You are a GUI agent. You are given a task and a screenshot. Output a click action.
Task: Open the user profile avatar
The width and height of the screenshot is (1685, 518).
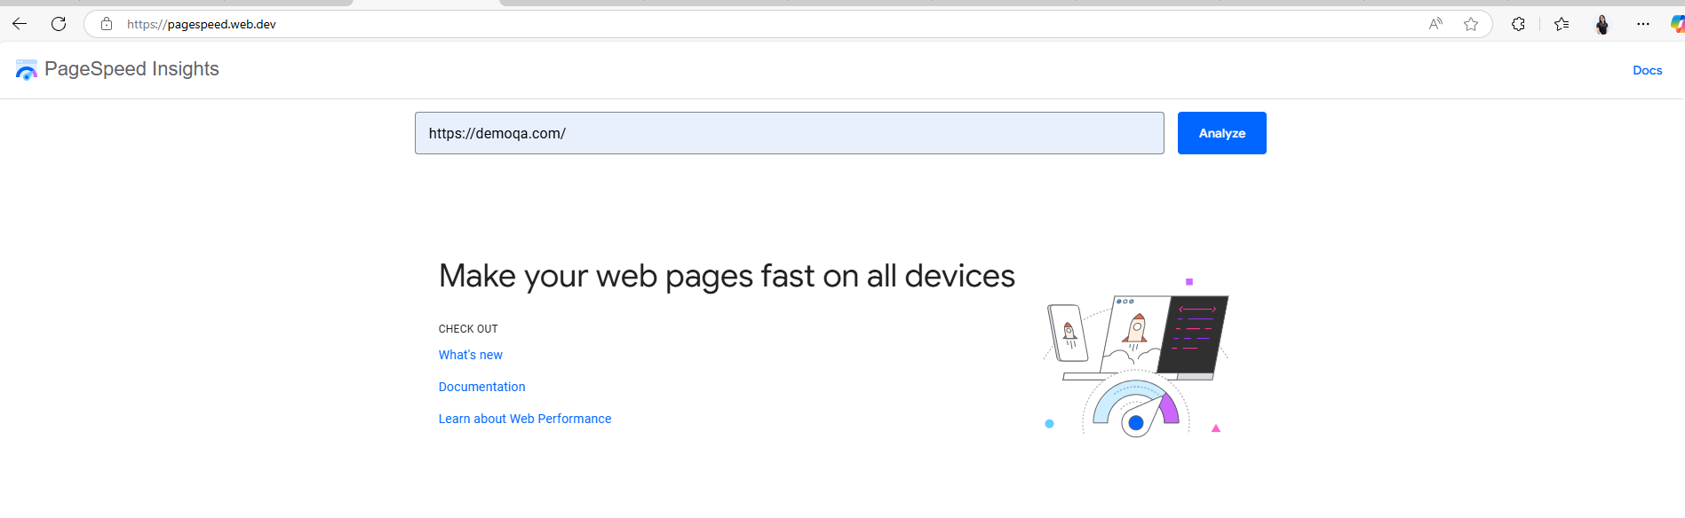tap(1602, 24)
